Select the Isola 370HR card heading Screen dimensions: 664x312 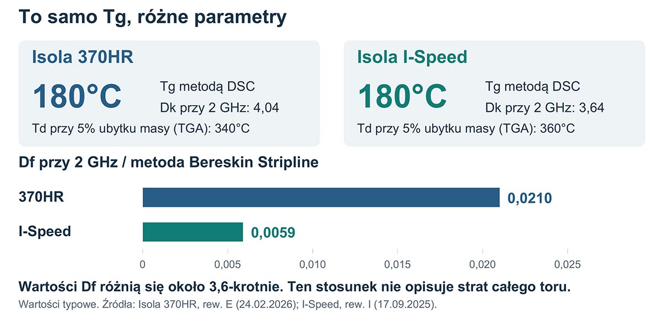tap(83, 57)
